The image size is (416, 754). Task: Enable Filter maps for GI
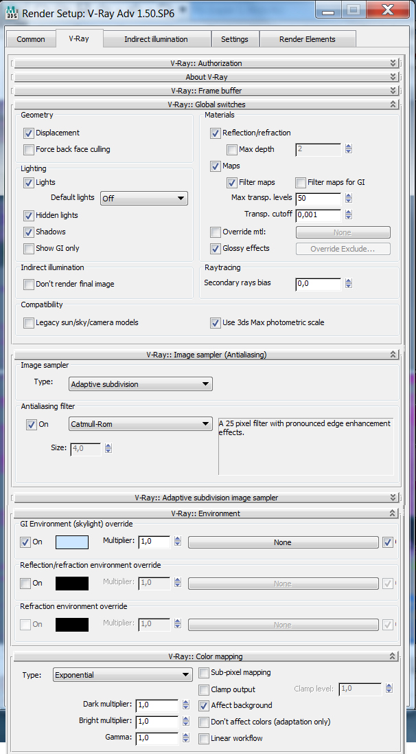pyautogui.click(x=301, y=183)
